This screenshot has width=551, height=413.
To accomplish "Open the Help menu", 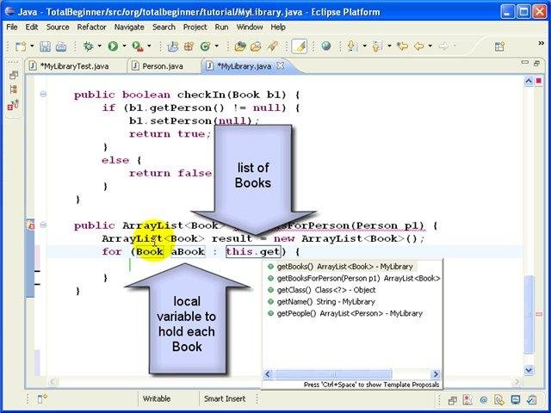I will [x=278, y=27].
